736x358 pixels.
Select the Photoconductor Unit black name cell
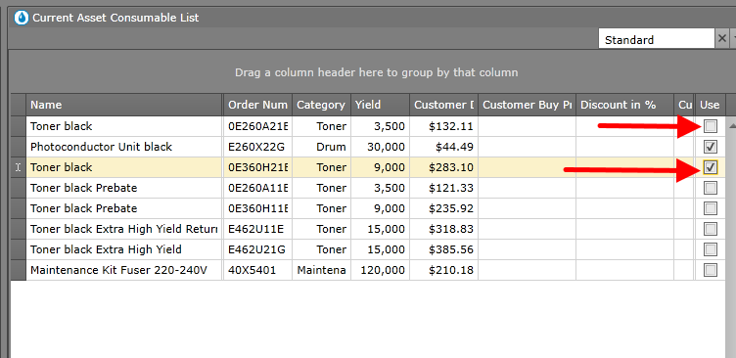click(x=124, y=147)
